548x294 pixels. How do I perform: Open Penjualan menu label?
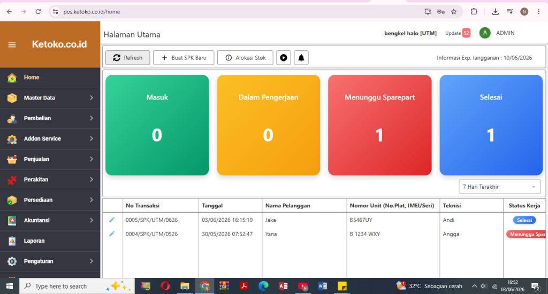pyautogui.click(x=36, y=159)
